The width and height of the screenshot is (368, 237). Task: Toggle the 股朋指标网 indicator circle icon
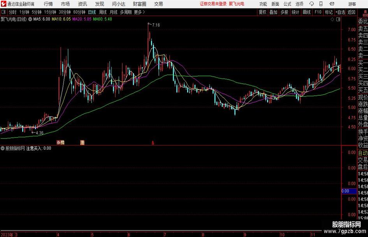coord(3,148)
